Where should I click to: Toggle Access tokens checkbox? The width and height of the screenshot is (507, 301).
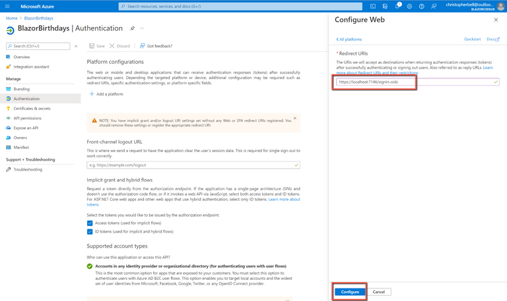click(x=90, y=223)
